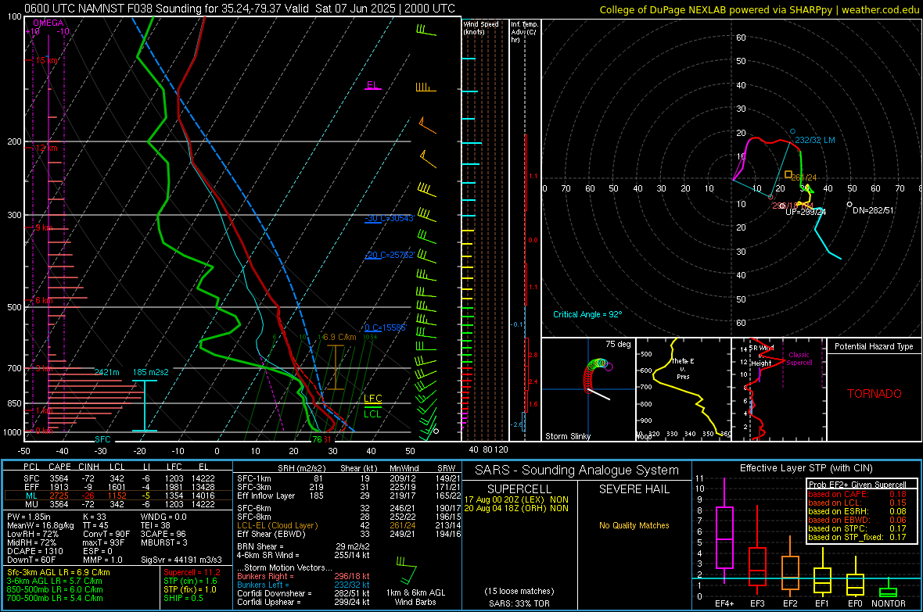
Task: Click the green LCL label on the skew-T
Action: [372, 413]
